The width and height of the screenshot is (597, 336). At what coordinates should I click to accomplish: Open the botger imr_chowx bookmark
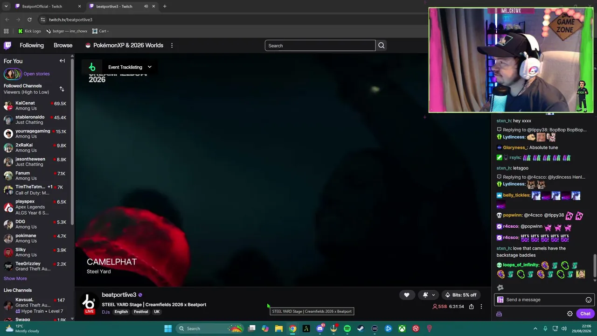[67, 31]
